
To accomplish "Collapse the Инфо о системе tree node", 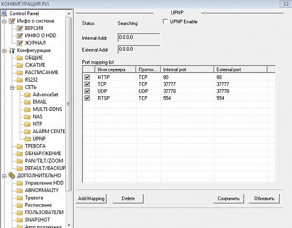I will tap(4, 21).
